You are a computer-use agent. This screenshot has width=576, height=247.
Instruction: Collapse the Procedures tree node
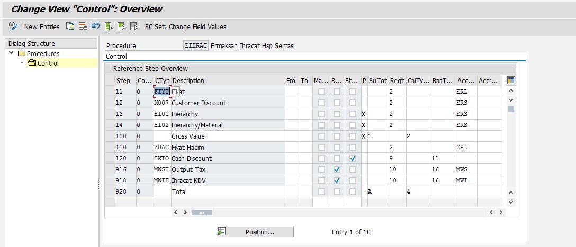[x=12, y=53]
